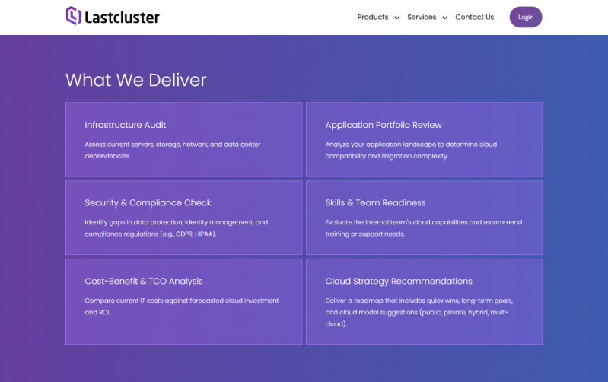Click the GDPR, HIPAA compliance description
This screenshot has width=608, height=382.
[176, 228]
